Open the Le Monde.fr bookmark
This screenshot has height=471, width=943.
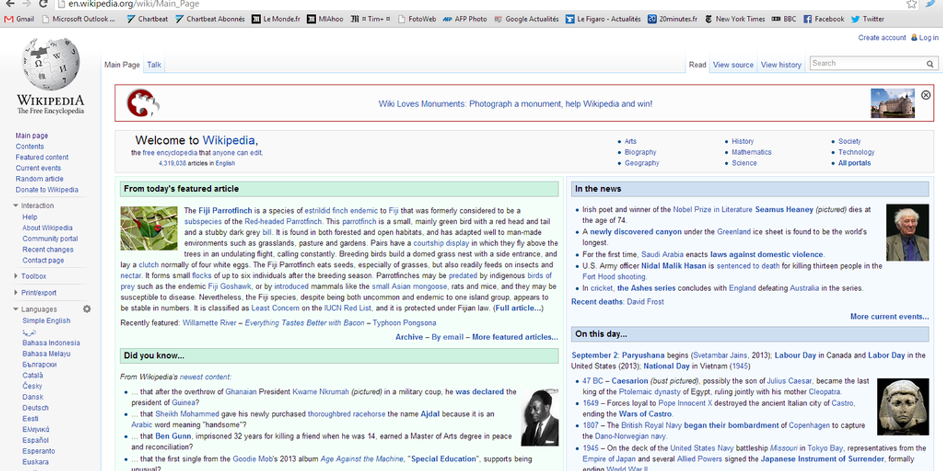(x=276, y=19)
